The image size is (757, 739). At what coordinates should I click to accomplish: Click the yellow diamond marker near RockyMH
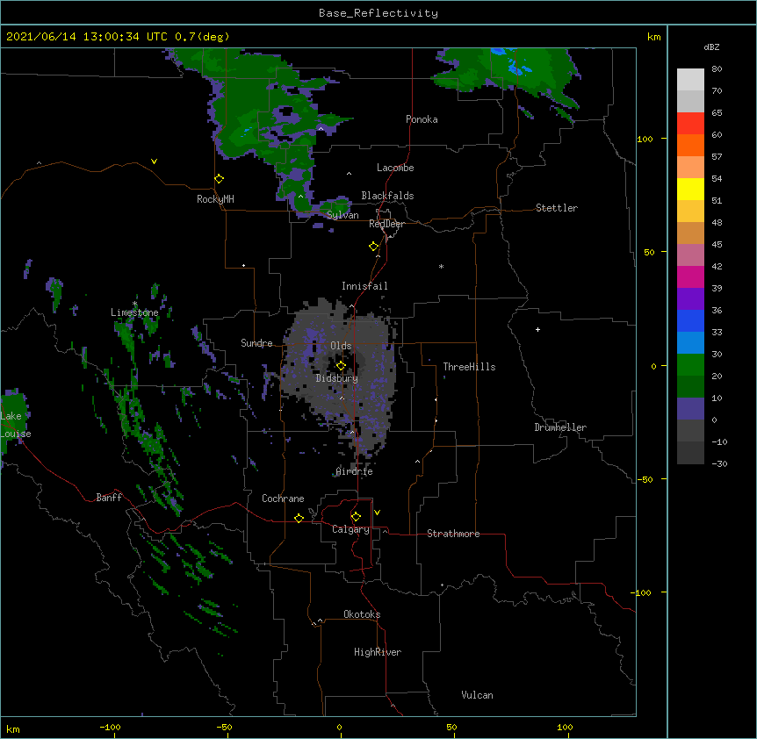coord(219,179)
